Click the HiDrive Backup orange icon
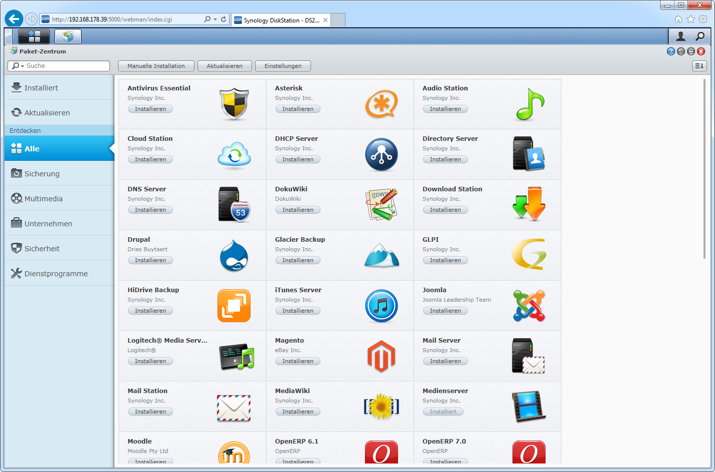Viewport: 715px width, 472px height. [x=234, y=306]
